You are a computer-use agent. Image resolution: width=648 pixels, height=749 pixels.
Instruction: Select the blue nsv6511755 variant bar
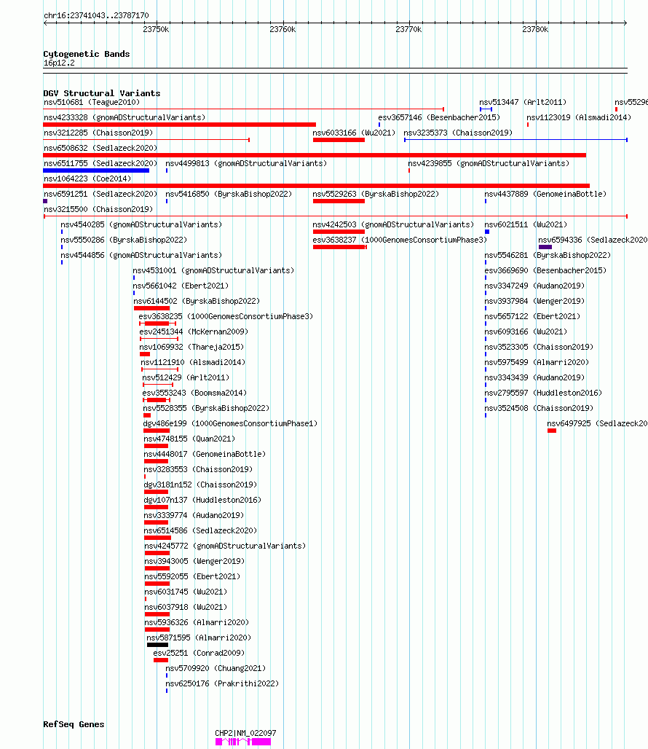pos(96,170)
